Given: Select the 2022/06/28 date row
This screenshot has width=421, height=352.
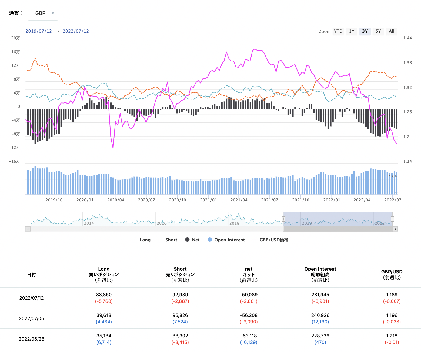Looking at the screenshot, I should [211, 339].
